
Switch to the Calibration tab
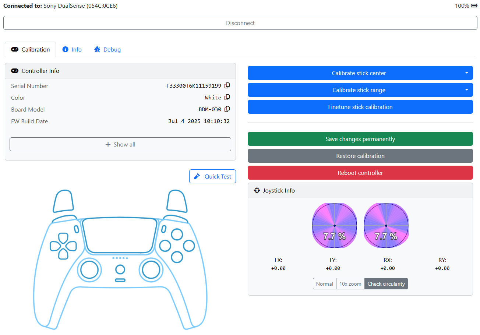[31, 49]
